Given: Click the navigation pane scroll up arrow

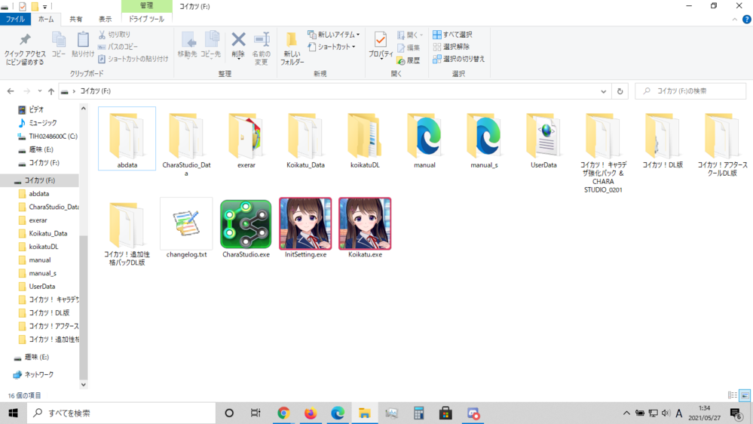Looking at the screenshot, I should point(84,109).
